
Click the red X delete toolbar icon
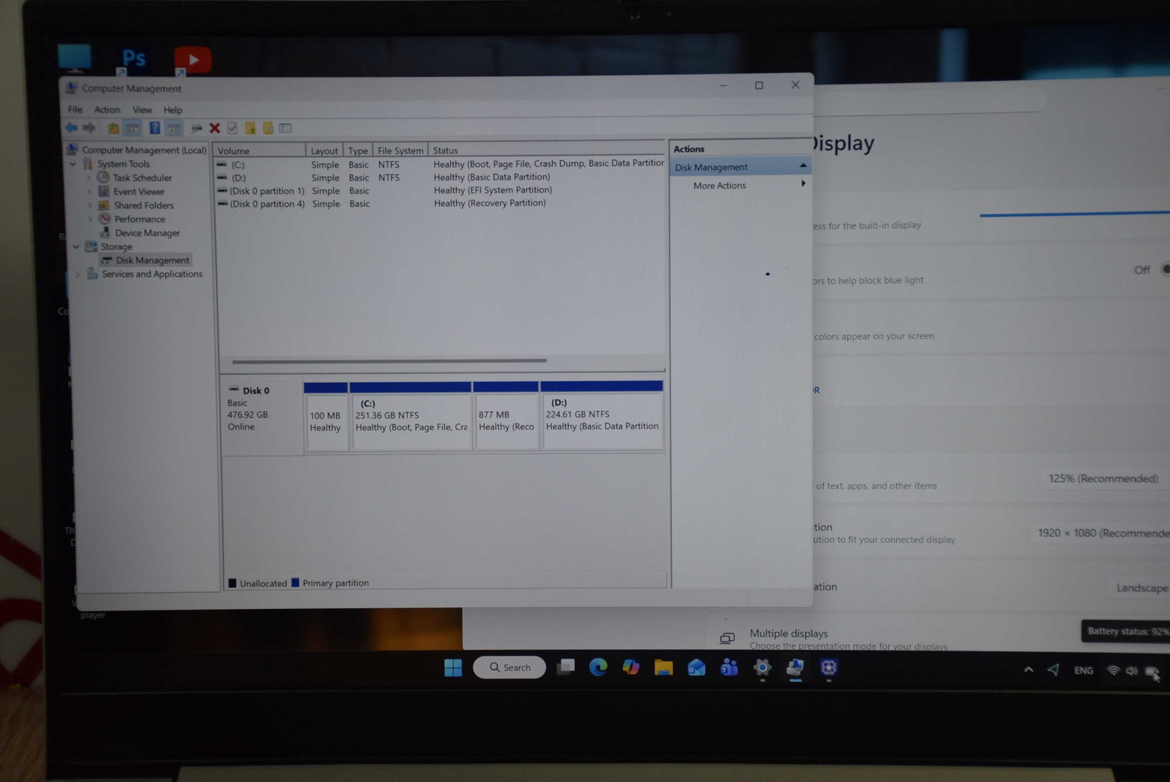tap(214, 129)
